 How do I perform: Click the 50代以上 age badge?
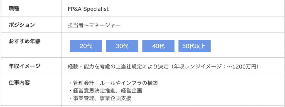pos(195,46)
